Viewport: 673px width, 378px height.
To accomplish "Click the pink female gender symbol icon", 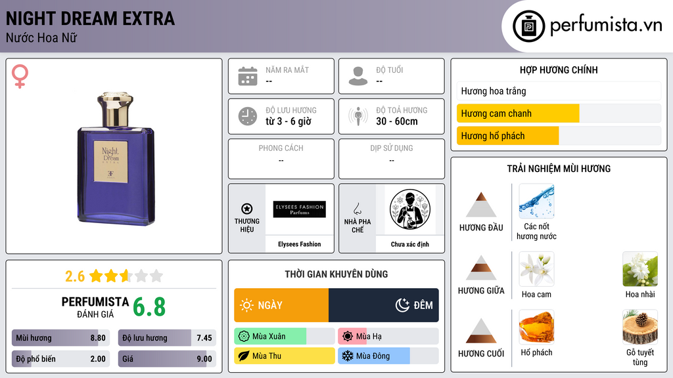I will click(20, 76).
